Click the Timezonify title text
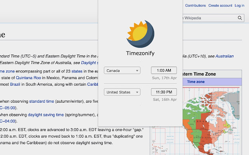This screenshot has width=249, height=155. click(140, 53)
